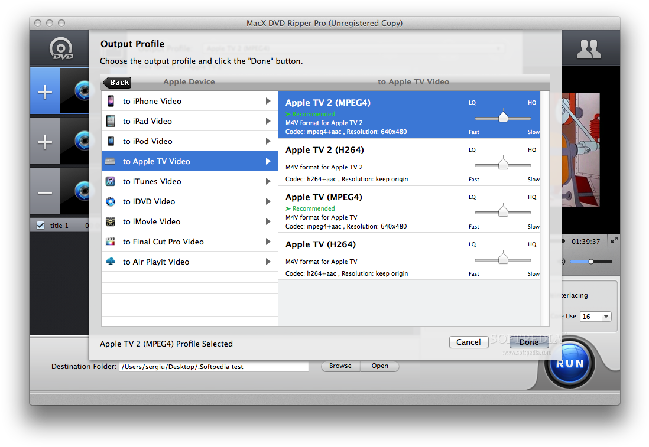Expand the iTunes Video submenu arrow
The width and height of the screenshot is (649, 447).
(x=268, y=181)
